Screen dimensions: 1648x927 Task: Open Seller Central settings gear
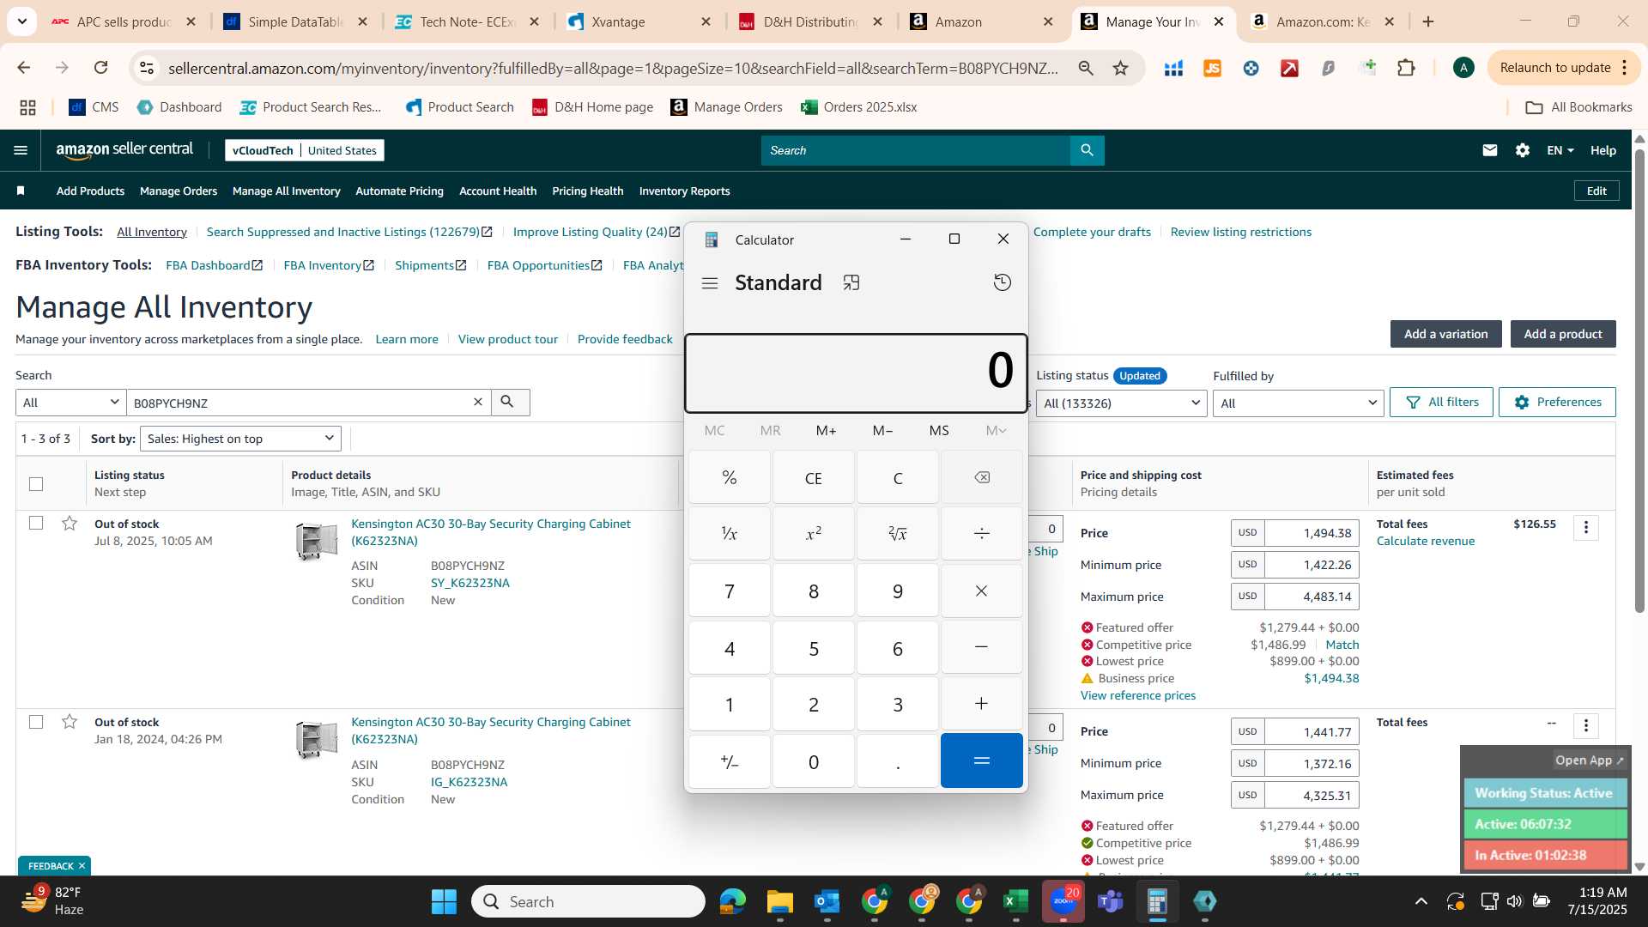click(x=1523, y=150)
